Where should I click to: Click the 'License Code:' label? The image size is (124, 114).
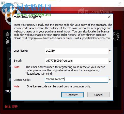tap(22, 80)
